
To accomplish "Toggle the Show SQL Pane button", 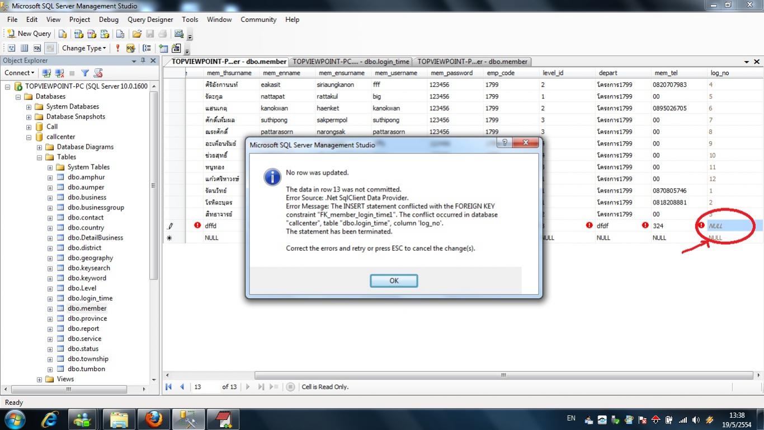I will click(37, 48).
